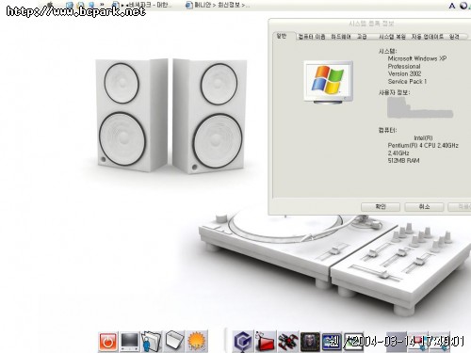The width and height of the screenshot is (471, 353).
Task: Select the 메니안 > 최신정보 taskbar window
Action: (218, 5)
